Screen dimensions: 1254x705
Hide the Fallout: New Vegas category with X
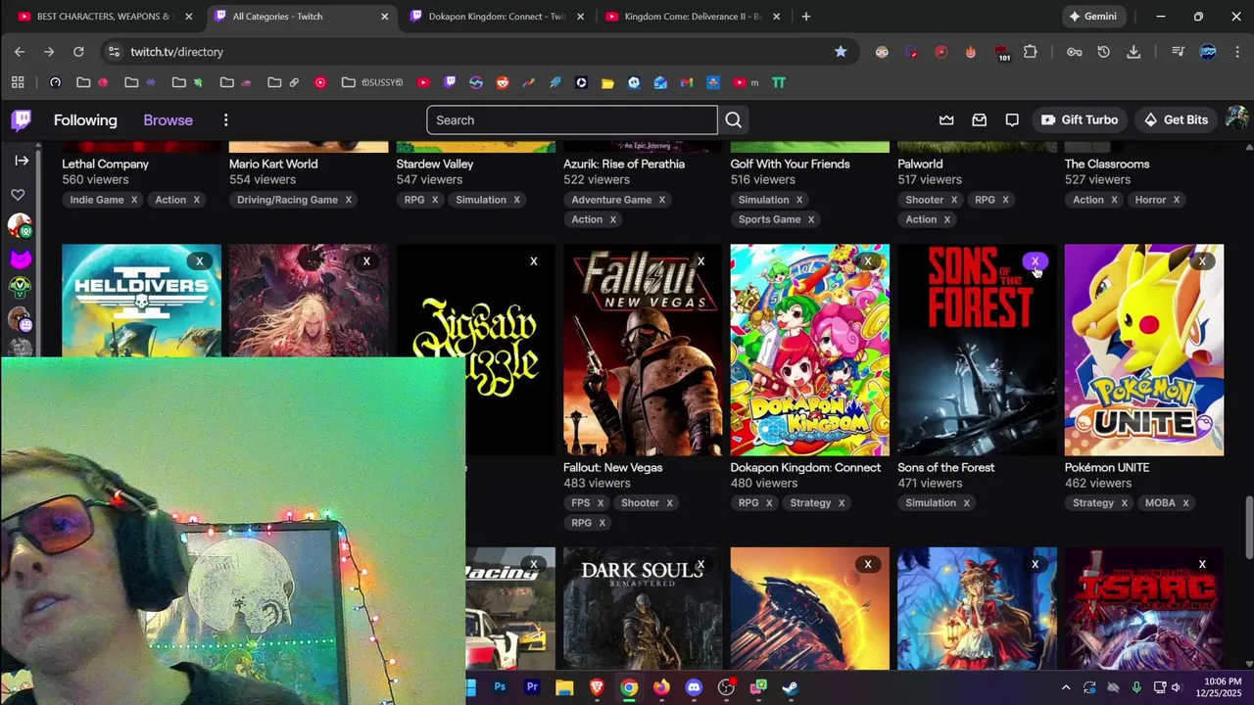coord(700,261)
